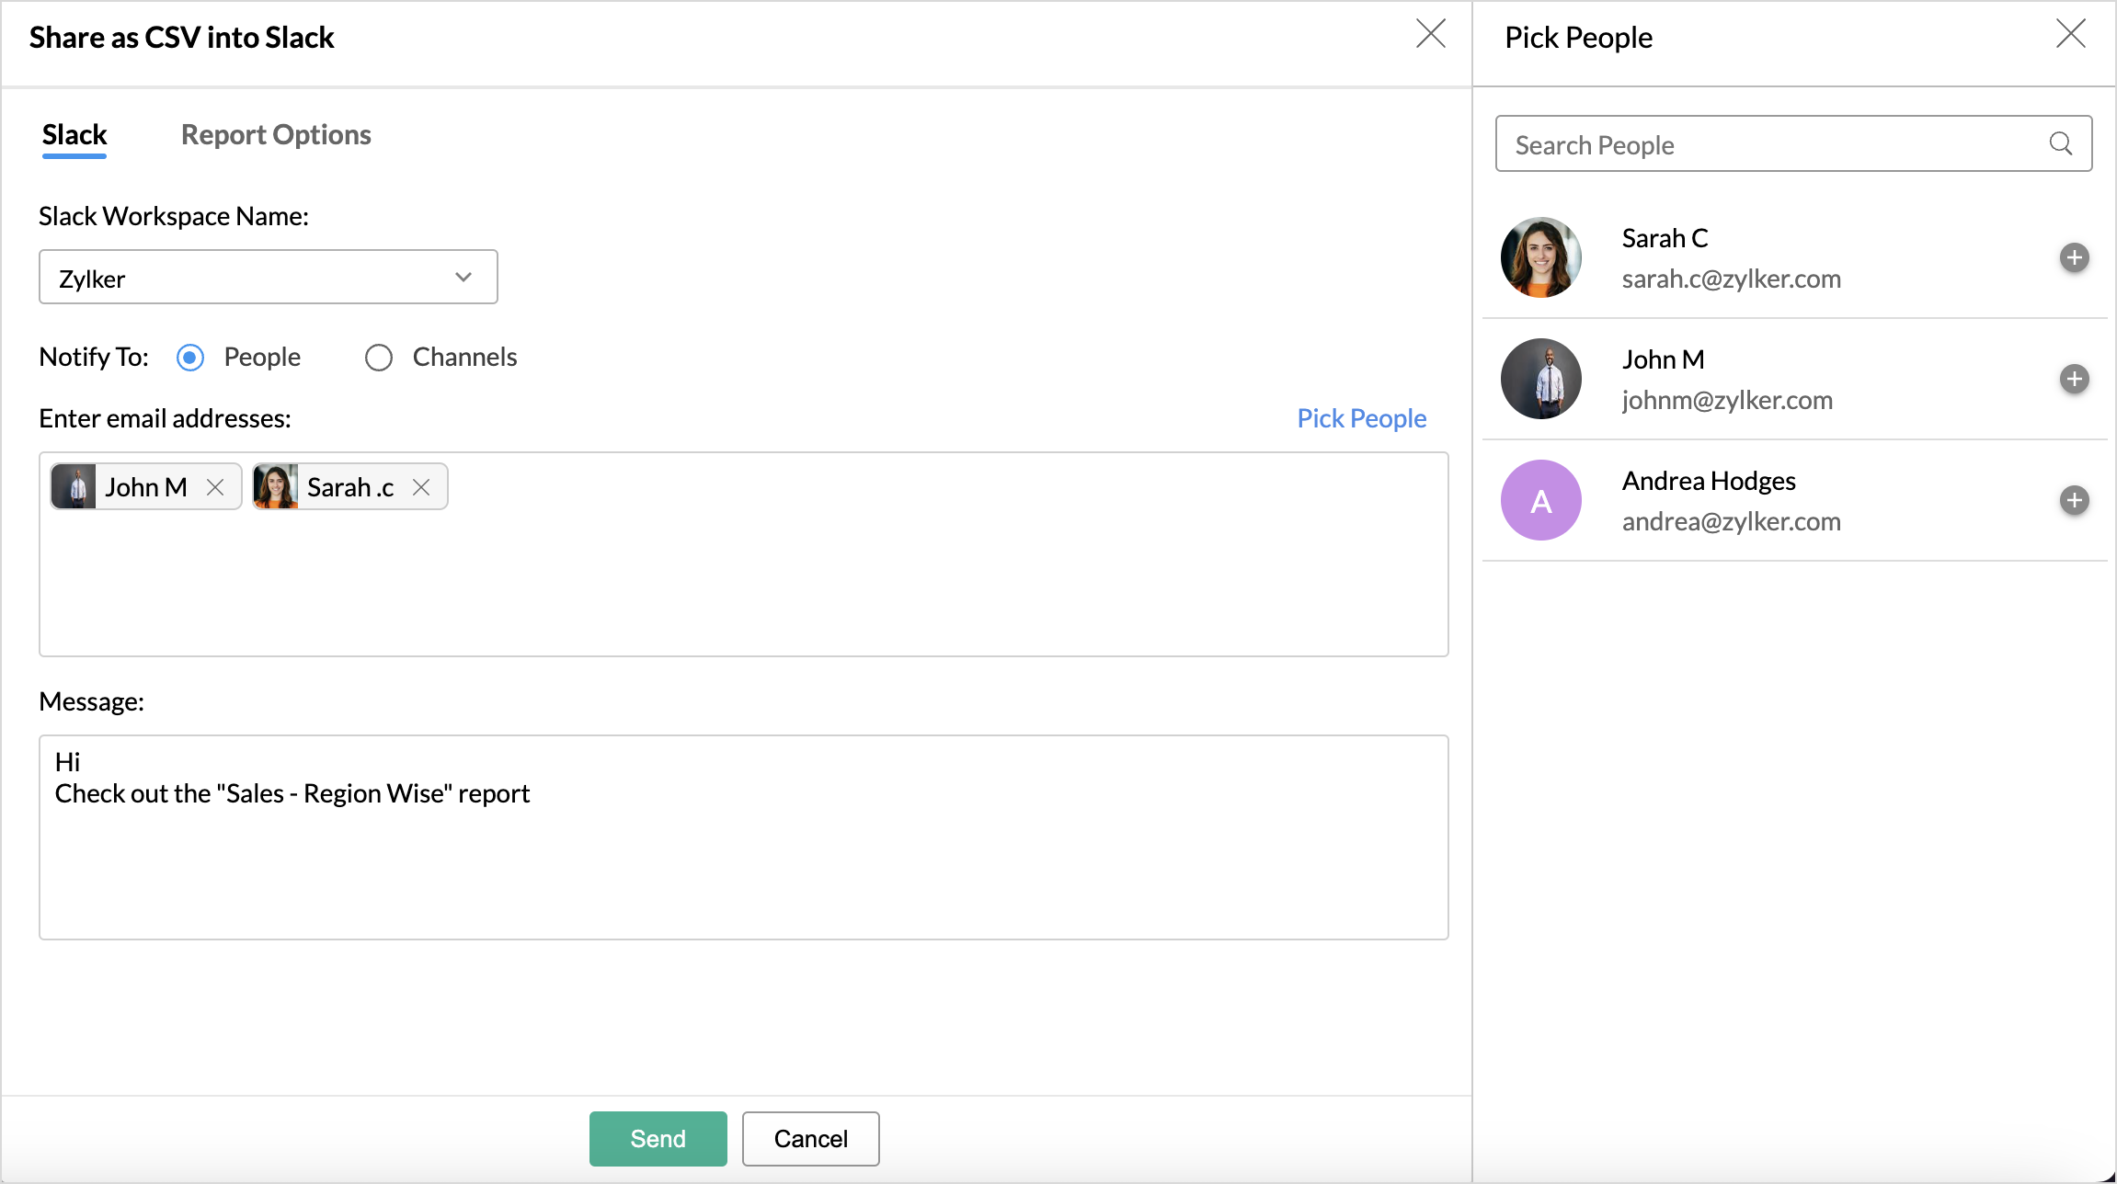This screenshot has width=2117, height=1184.
Task: Click the search magnifier icon in Search People
Action: (x=2061, y=143)
